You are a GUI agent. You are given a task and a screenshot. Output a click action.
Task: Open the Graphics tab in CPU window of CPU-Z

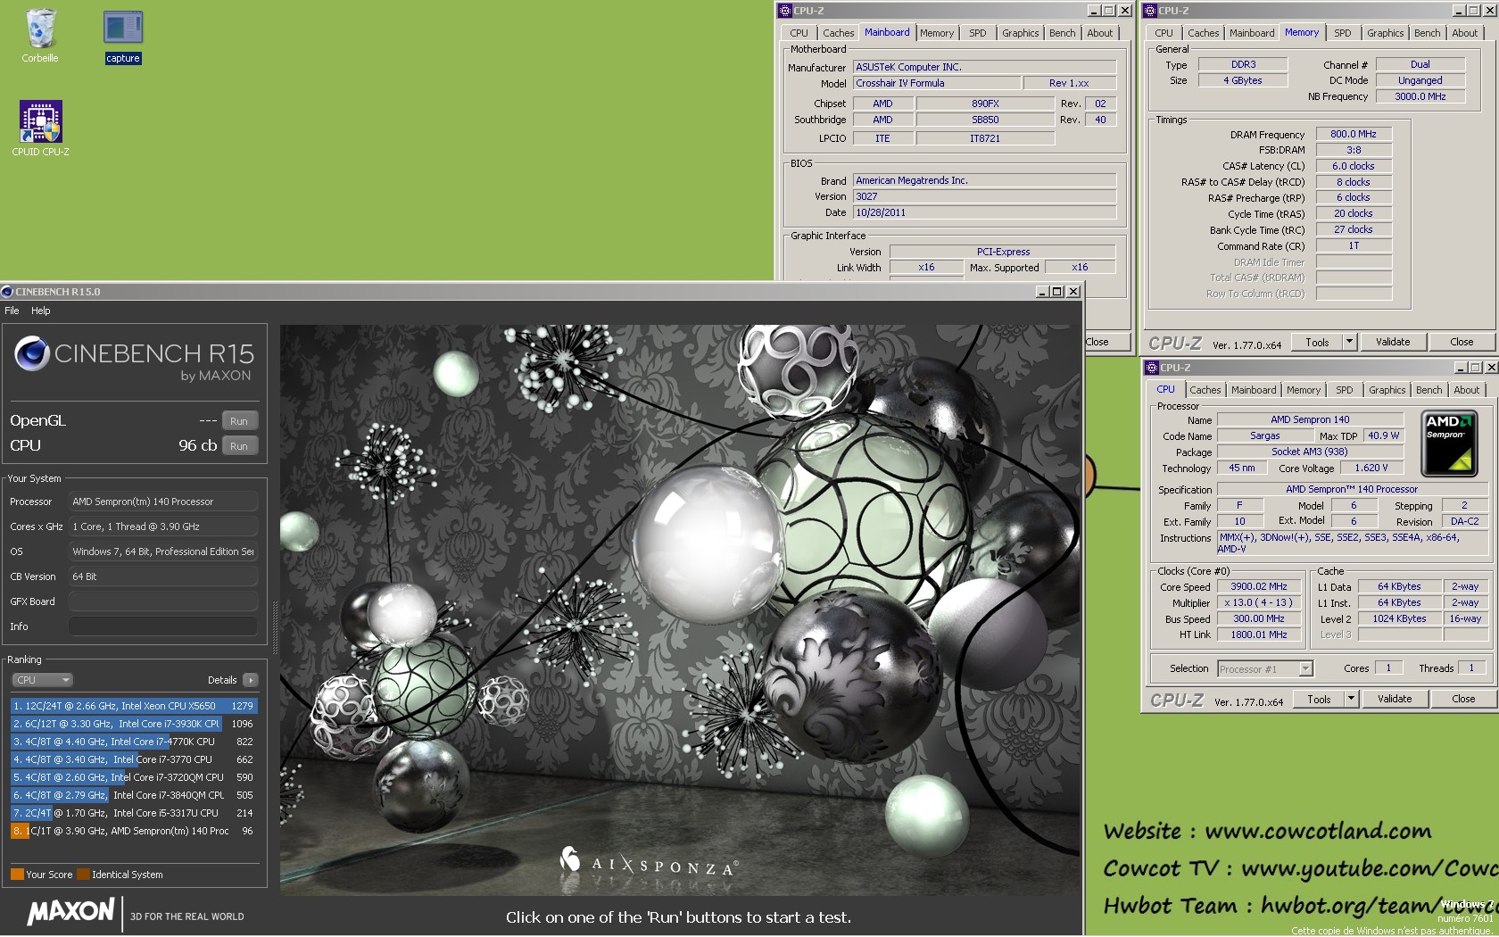click(x=1387, y=390)
